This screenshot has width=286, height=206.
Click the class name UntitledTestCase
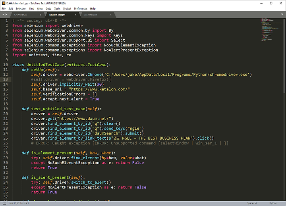[45, 65]
